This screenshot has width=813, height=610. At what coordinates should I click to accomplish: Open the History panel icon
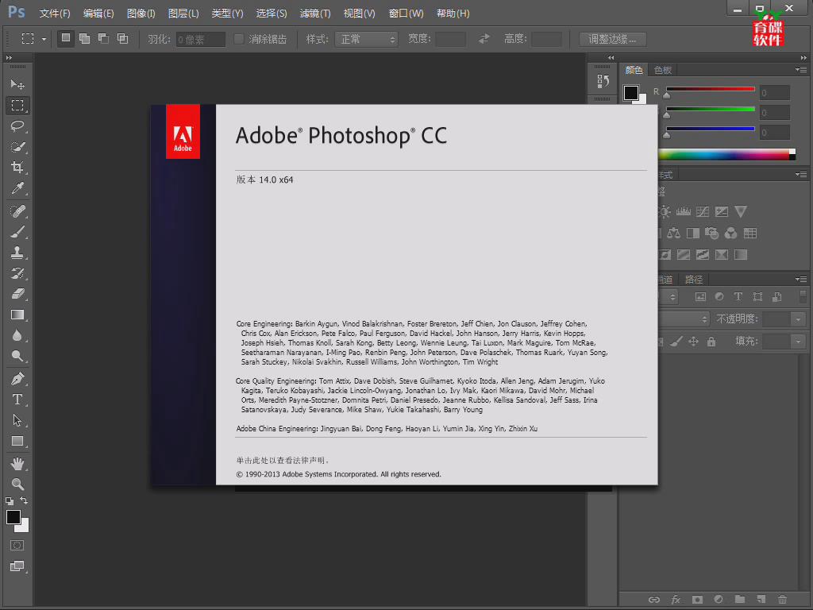point(603,81)
